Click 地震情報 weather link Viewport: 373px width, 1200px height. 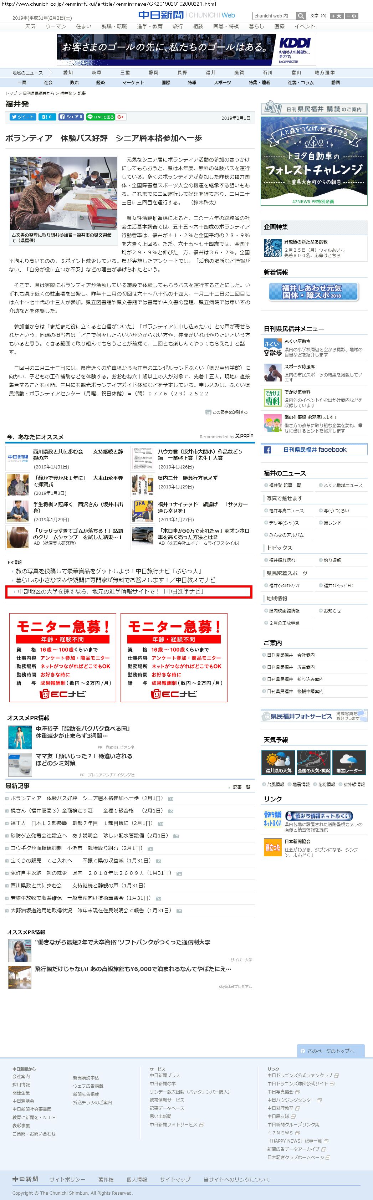tap(300, 784)
